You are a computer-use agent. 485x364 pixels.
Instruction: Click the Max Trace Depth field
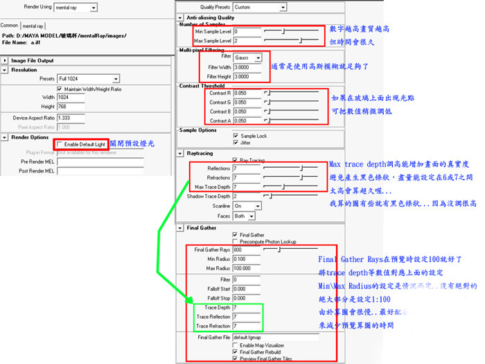(x=246, y=187)
